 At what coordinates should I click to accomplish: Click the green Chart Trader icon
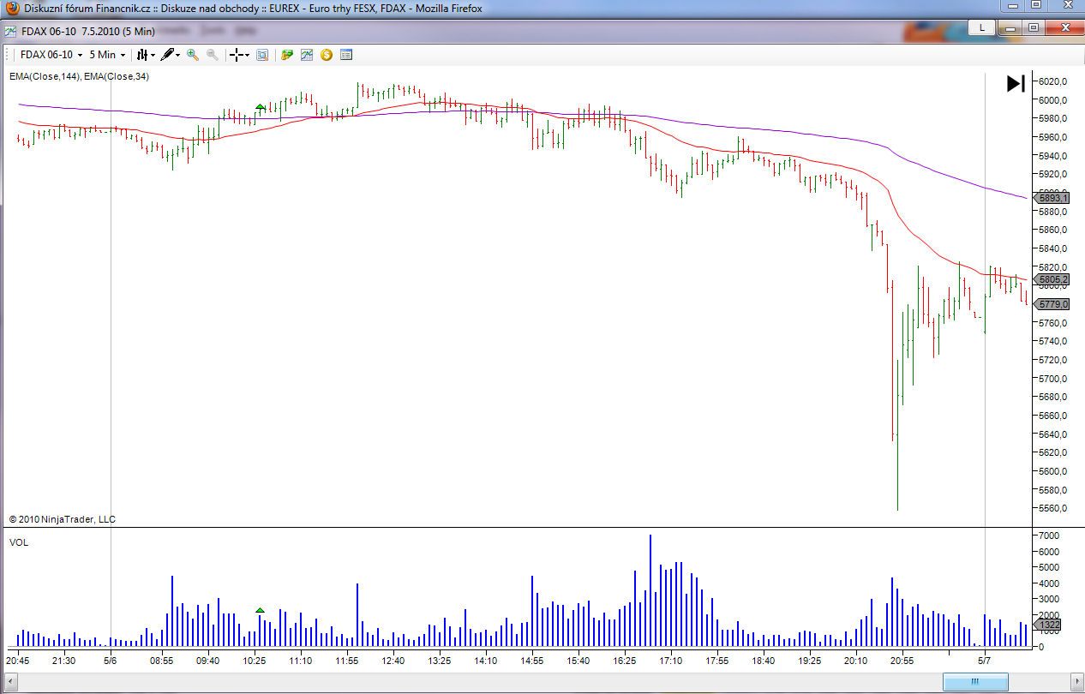[x=287, y=55]
